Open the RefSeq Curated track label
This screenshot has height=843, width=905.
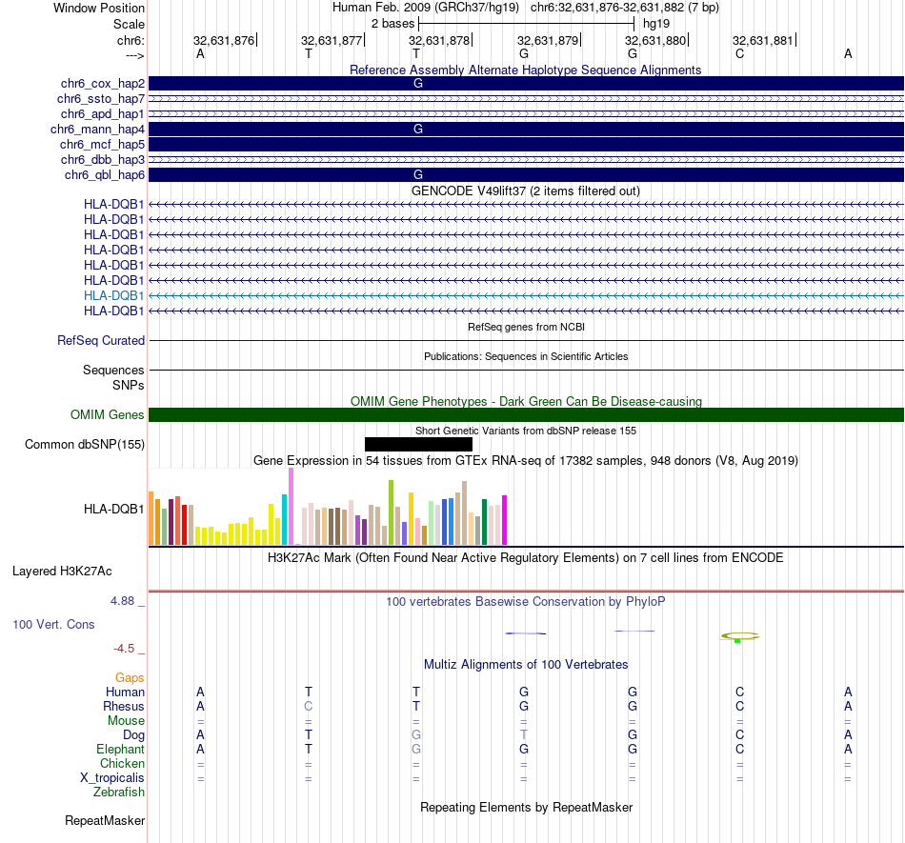pyautogui.click(x=101, y=340)
